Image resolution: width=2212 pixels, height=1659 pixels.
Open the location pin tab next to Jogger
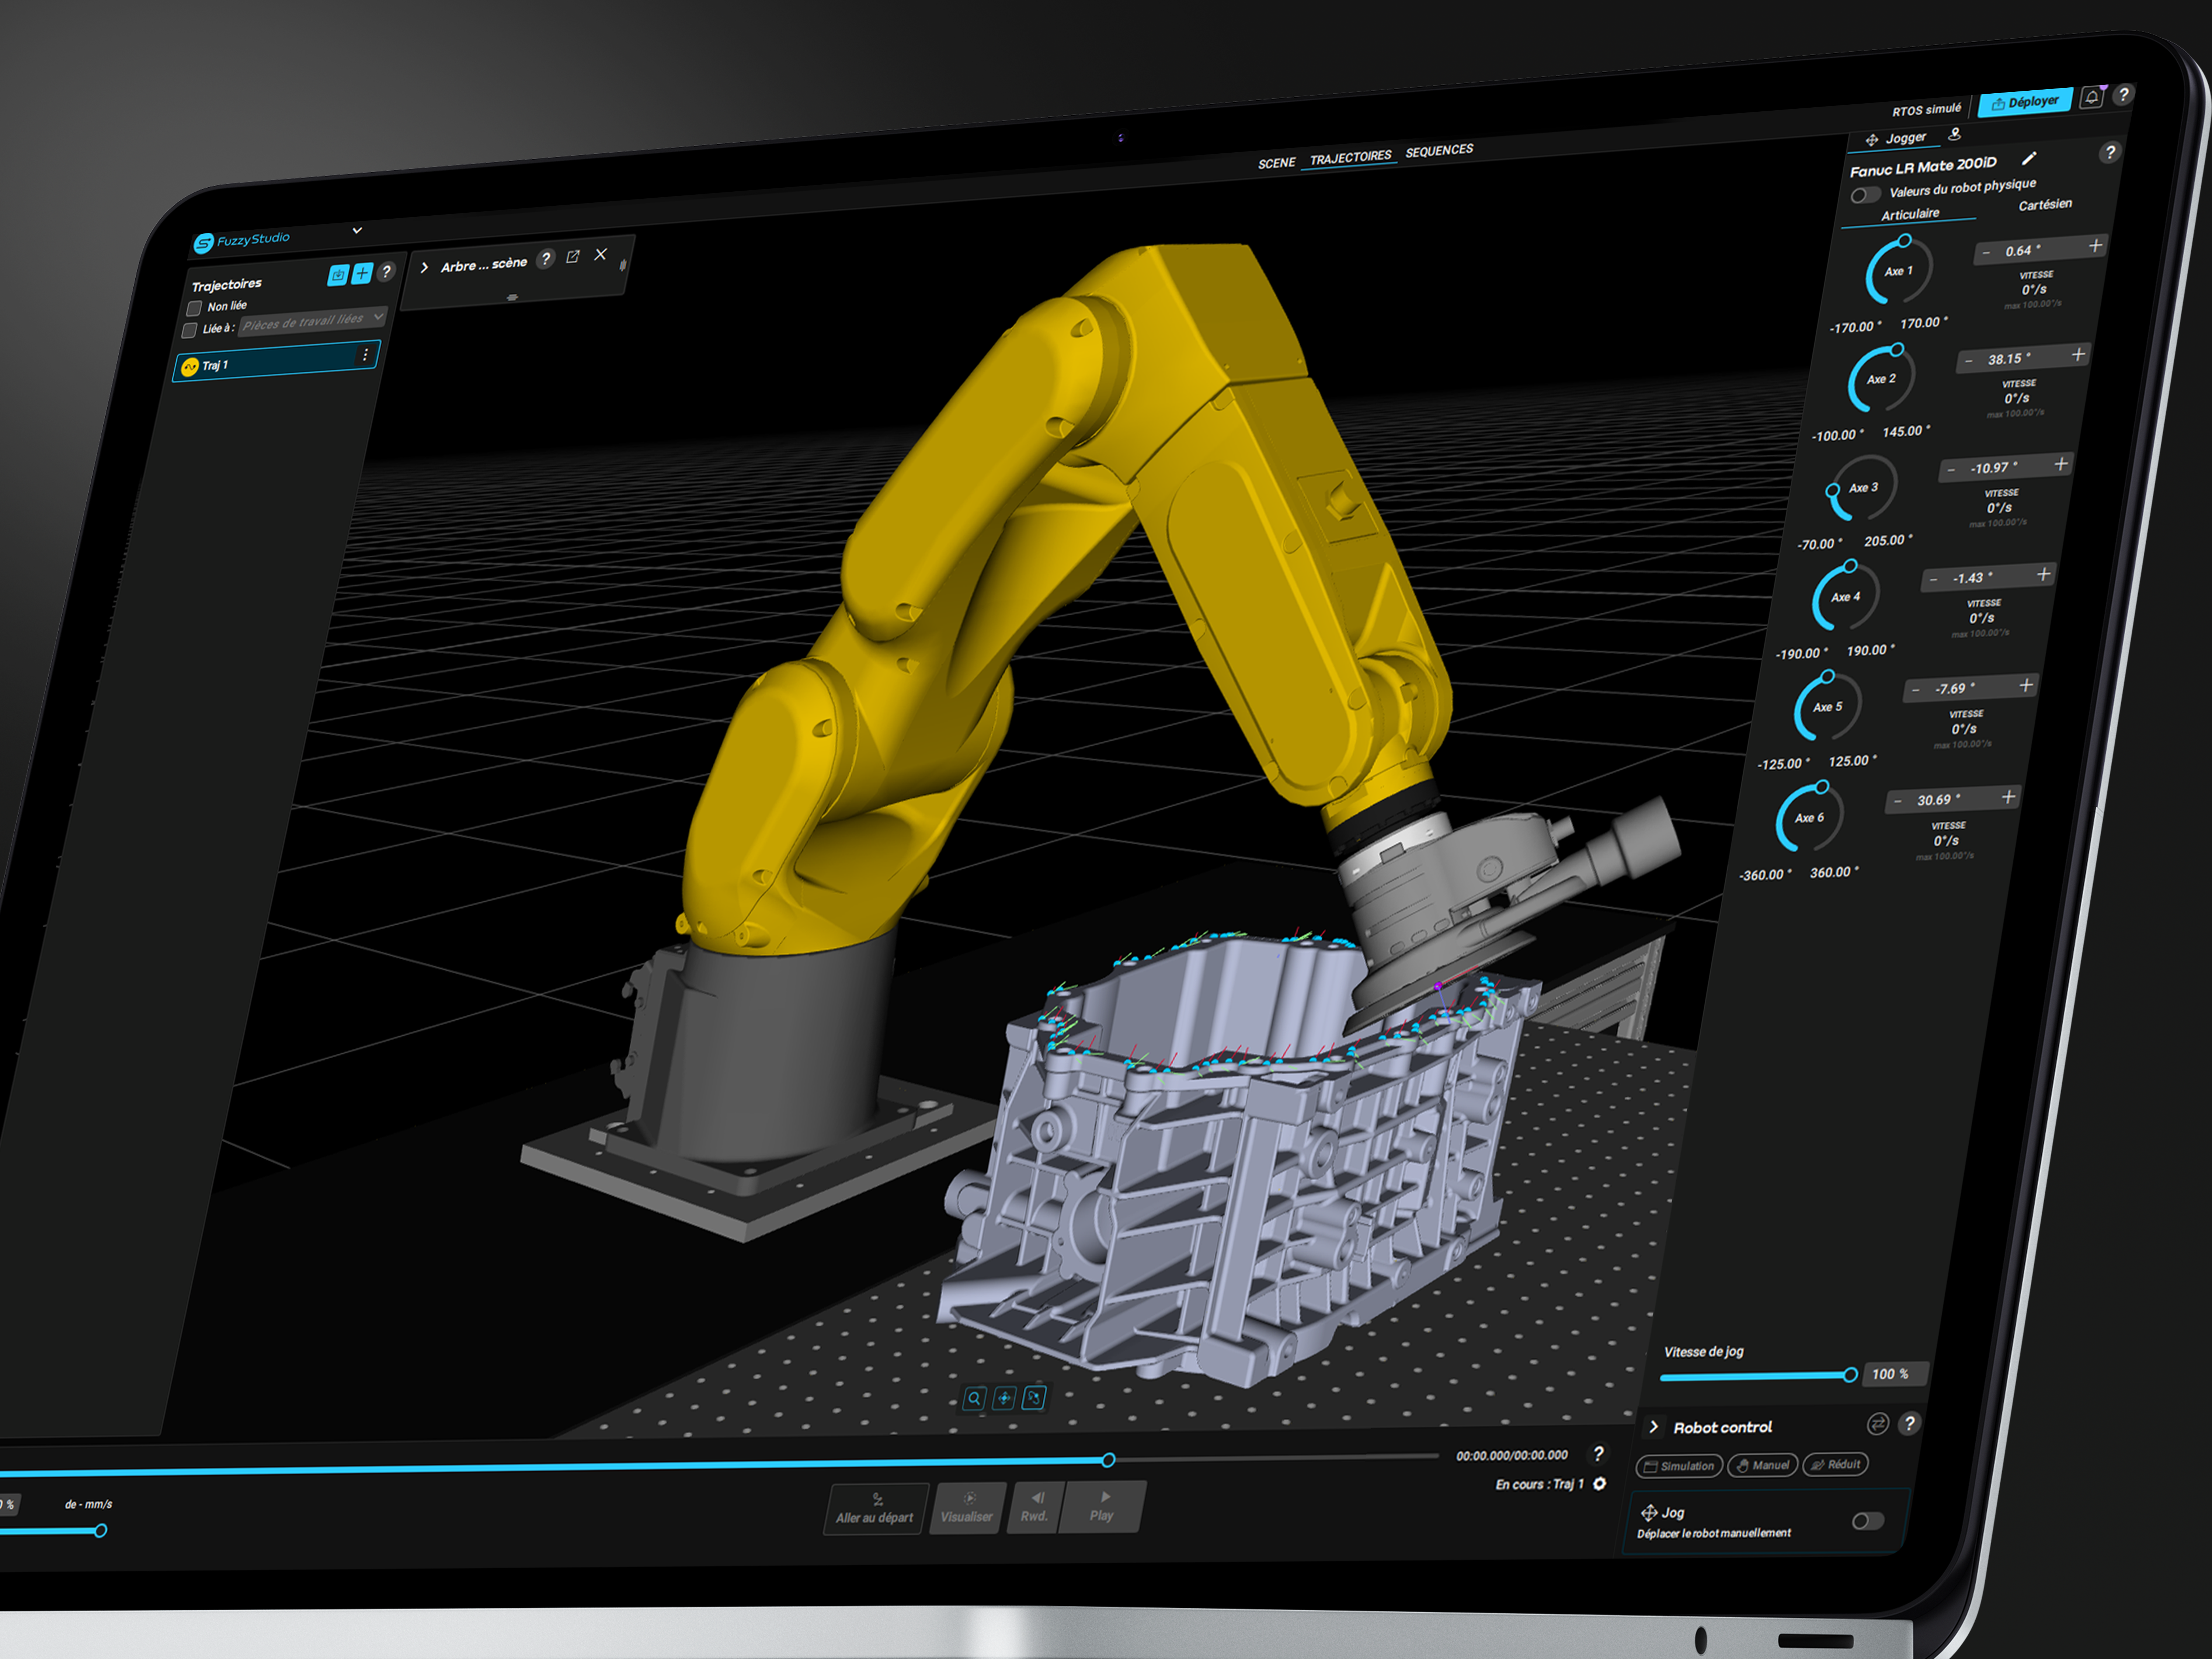(1955, 133)
